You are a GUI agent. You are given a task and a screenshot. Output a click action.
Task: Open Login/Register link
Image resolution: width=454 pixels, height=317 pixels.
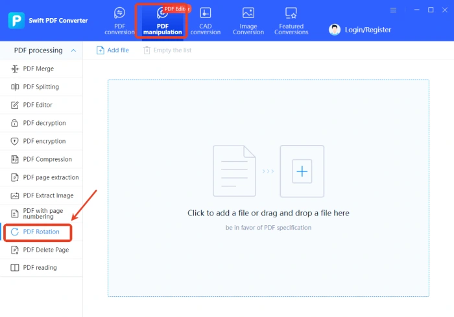tap(368, 30)
